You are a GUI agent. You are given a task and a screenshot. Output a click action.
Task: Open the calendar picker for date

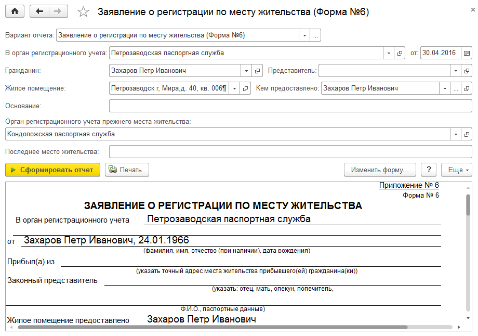tap(467, 53)
